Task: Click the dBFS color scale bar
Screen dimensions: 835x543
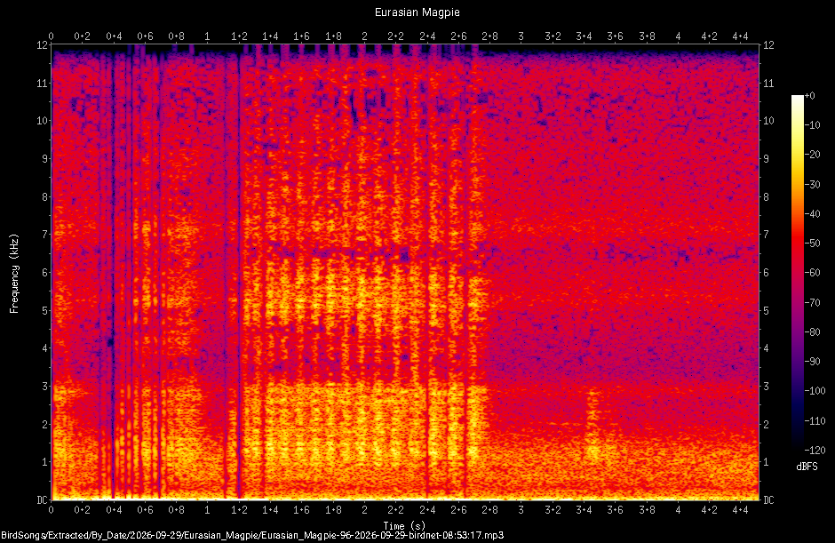Action: tap(797, 272)
